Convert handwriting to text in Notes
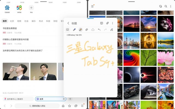This screenshot has height=109, width=175. pos(112,30)
